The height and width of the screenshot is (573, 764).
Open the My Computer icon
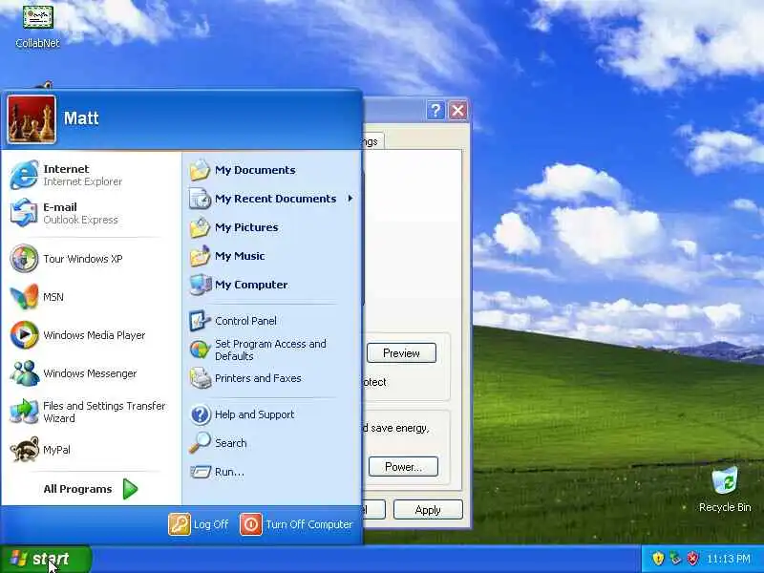click(200, 285)
